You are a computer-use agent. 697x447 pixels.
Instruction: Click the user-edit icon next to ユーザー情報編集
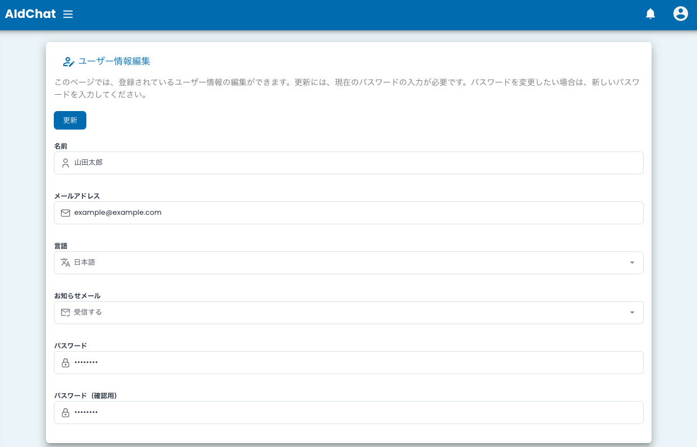coord(68,62)
